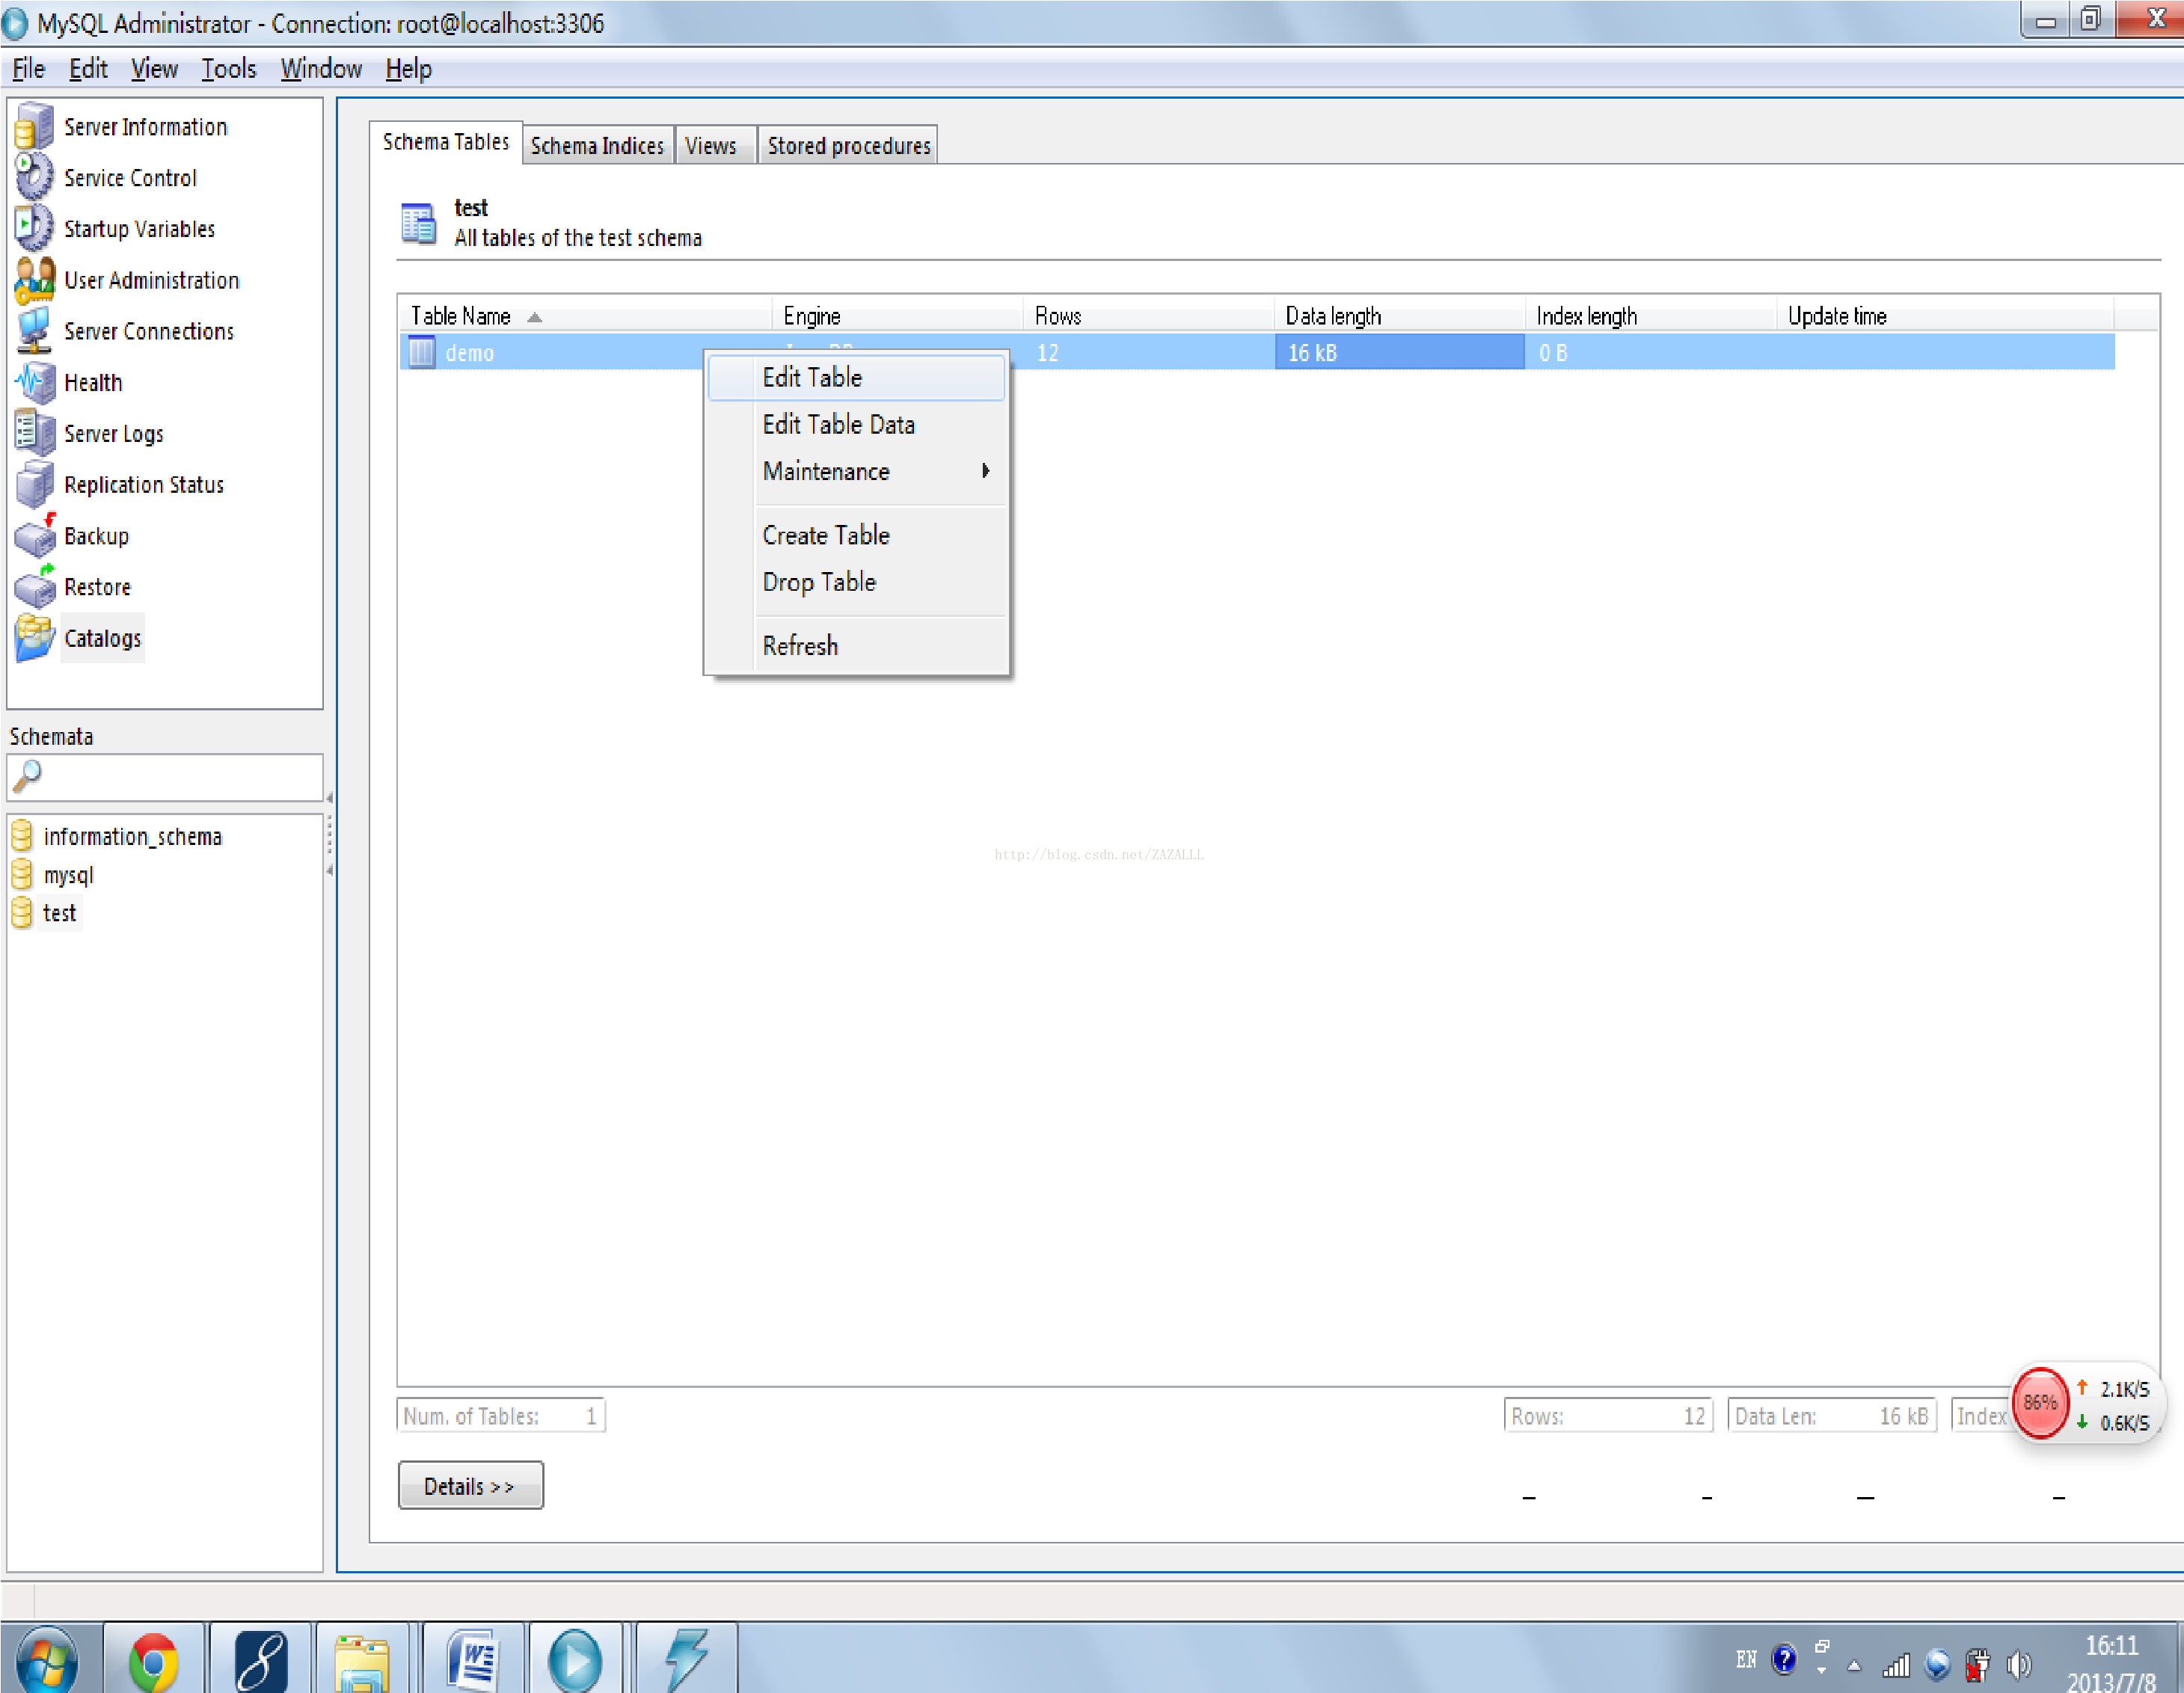Open the media player taskbar icon
2184x1693 pixels.
[x=575, y=1660]
